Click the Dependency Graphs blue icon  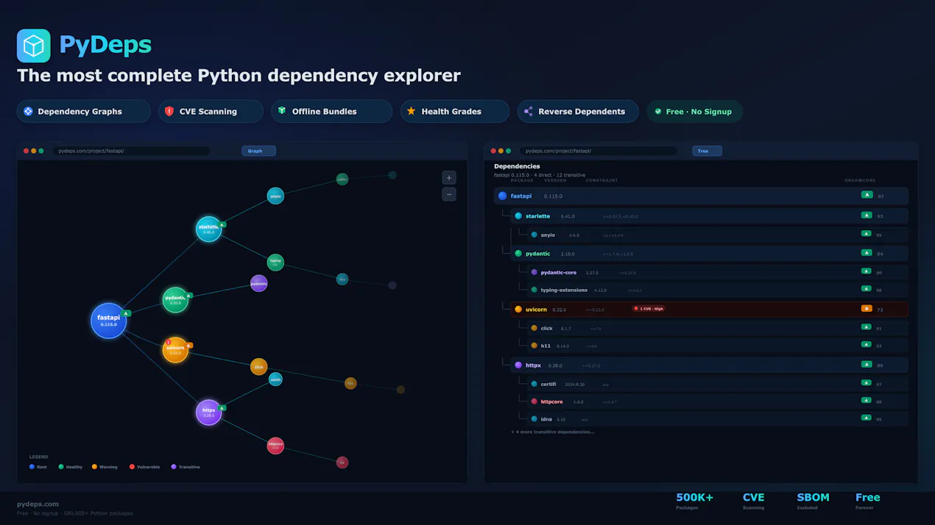point(28,111)
